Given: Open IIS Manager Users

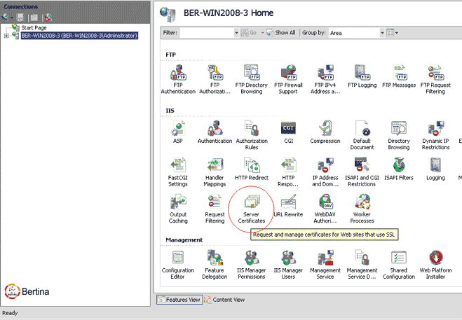Looking at the screenshot, I should [288, 265].
